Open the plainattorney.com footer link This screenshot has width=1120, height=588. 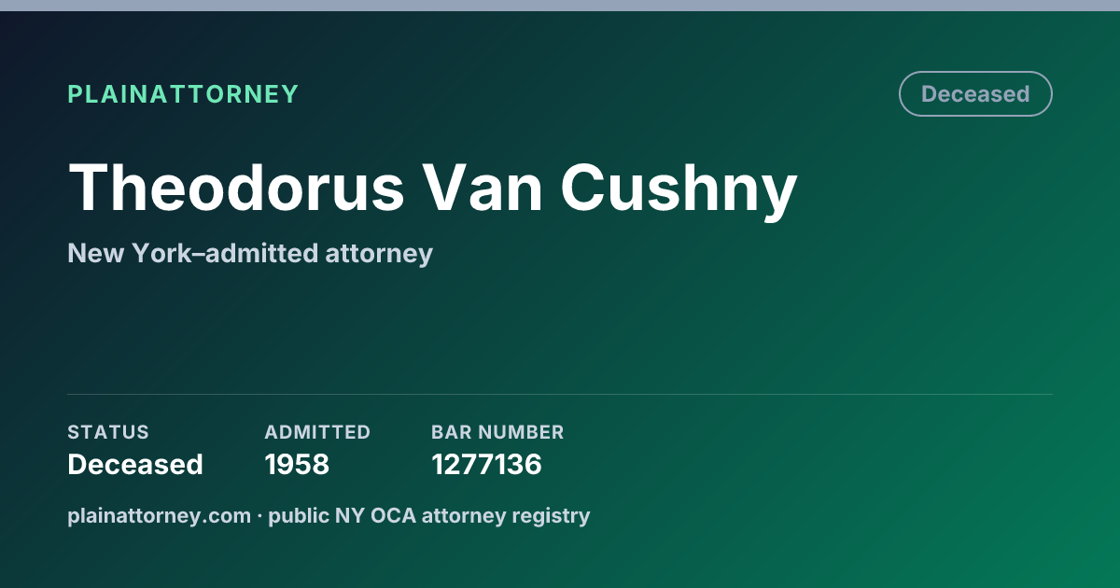(159, 515)
